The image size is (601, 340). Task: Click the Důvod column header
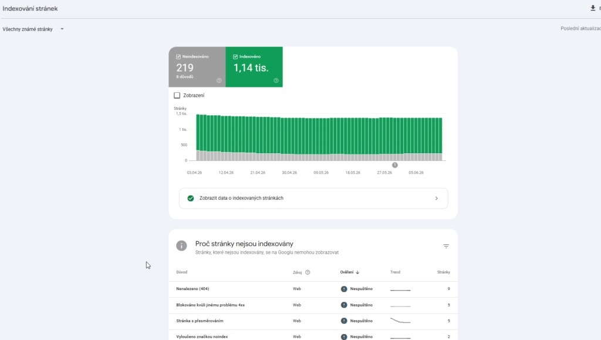pyautogui.click(x=182, y=272)
